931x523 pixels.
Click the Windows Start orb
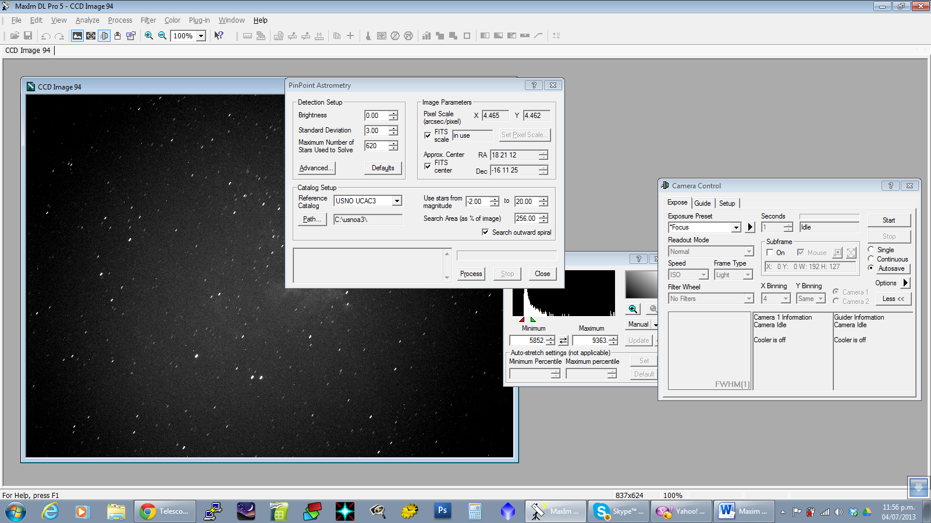(16, 511)
